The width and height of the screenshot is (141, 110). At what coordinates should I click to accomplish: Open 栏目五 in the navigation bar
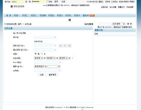pyautogui.click(x=51, y=15)
